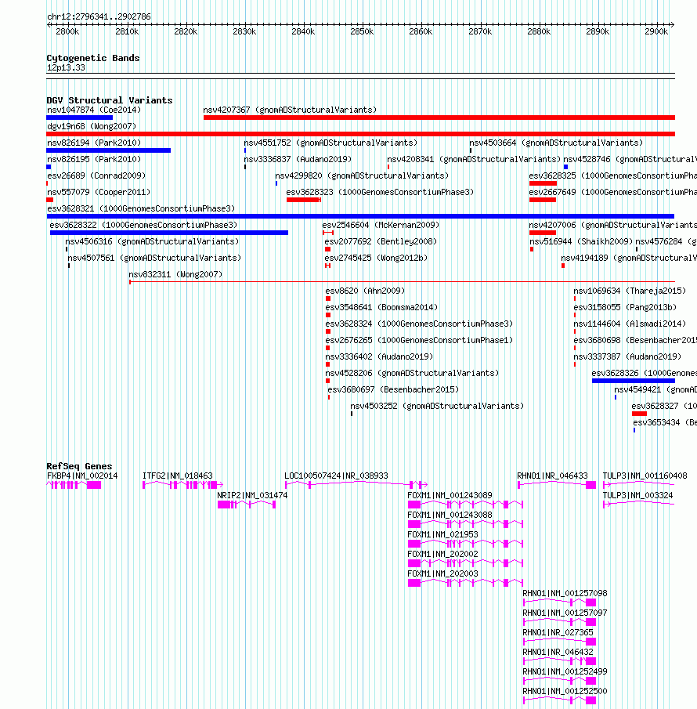Click nsv4528206 gnomAD variant label
Screen dimensions: 697x709
(x=412, y=373)
